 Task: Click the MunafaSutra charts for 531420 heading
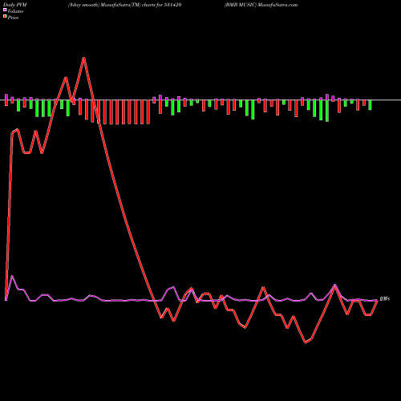click(x=125, y=5)
